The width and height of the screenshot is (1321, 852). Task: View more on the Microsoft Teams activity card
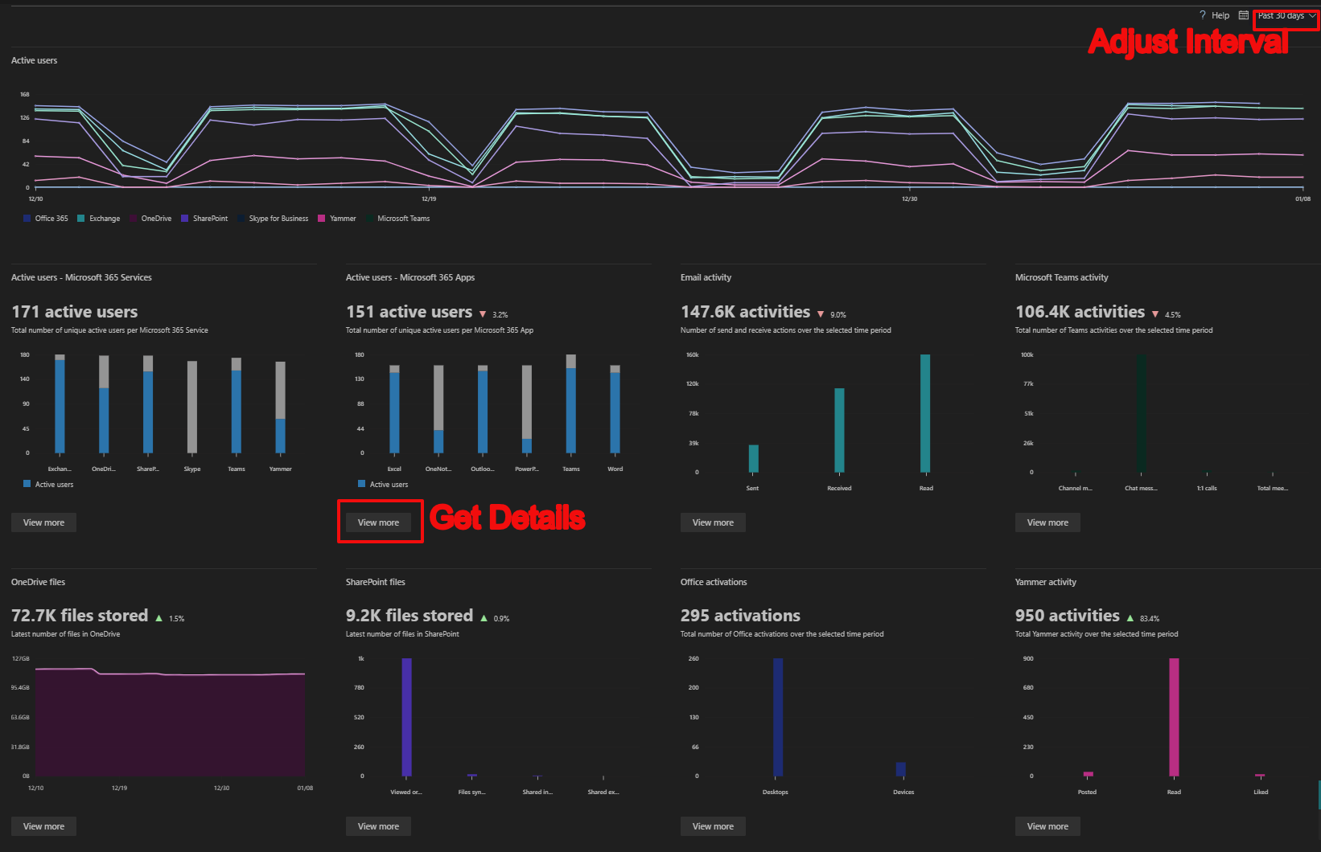tap(1047, 522)
